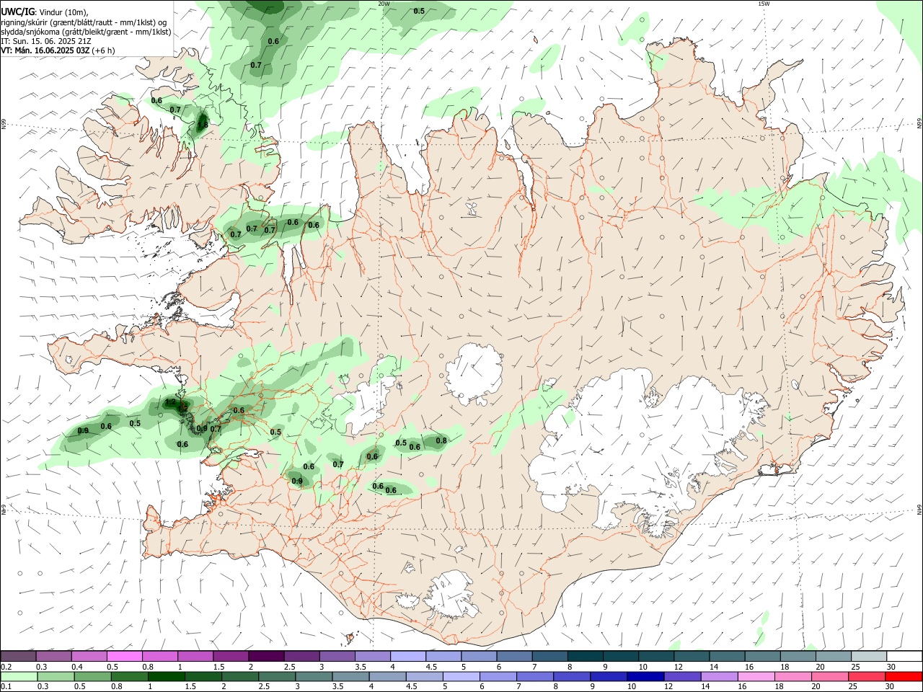Click the 'UWC/IG: Vindur (10m),' title line

[x=45, y=12]
